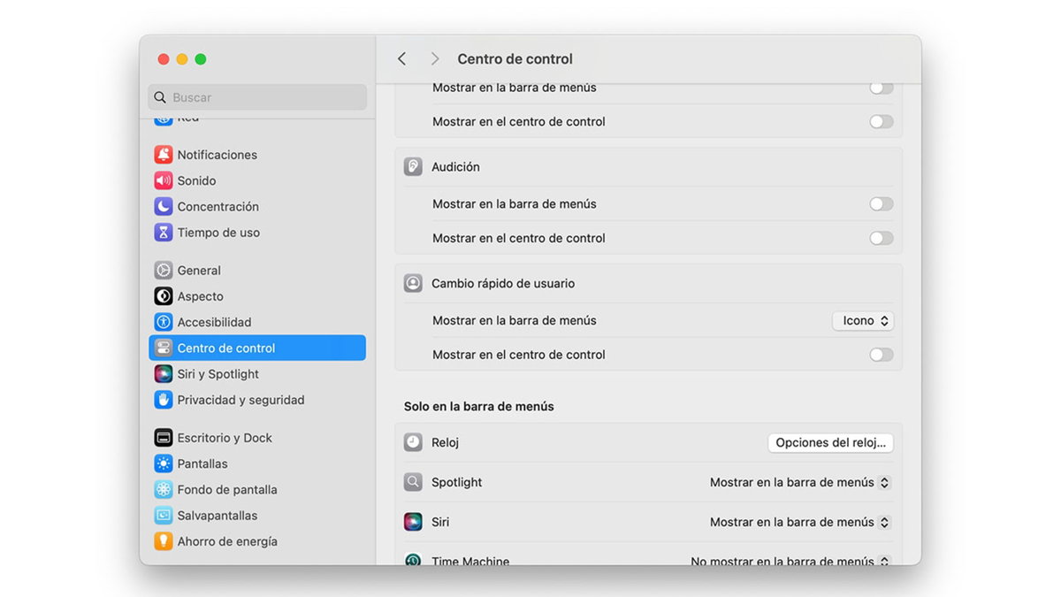Open the Siri menu bar dropdown
The height and width of the screenshot is (597, 1061).
click(x=799, y=523)
